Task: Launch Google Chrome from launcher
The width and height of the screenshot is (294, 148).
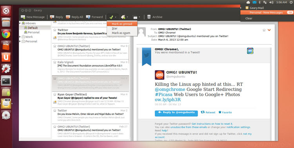Action: click(x=6, y=34)
